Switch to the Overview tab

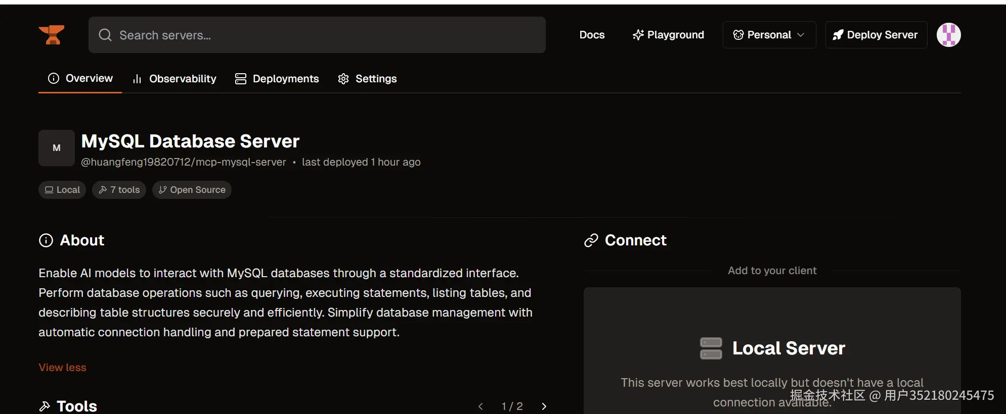pos(80,78)
